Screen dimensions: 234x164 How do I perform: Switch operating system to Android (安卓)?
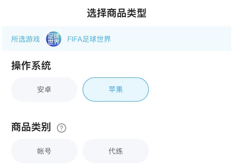[x=44, y=90]
